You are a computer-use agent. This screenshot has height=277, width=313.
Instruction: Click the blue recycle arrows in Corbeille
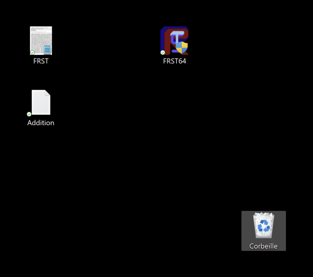tap(263, 226)
